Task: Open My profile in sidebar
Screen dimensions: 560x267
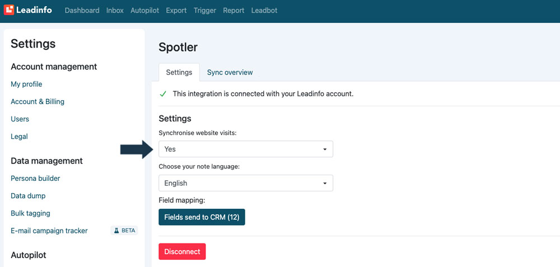Action: (x=26, y=84)
